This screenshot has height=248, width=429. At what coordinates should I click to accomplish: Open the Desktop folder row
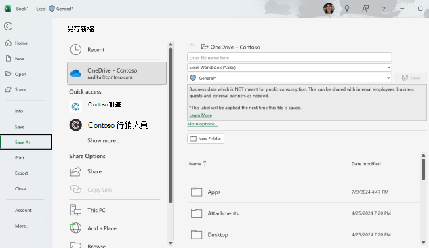(303, 234)
